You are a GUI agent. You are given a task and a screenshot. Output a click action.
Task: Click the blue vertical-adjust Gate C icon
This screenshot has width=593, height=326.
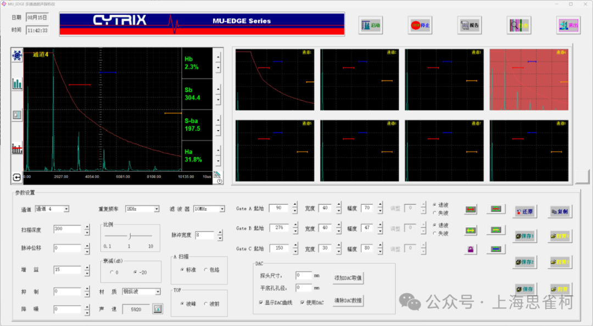click(496, 249)
